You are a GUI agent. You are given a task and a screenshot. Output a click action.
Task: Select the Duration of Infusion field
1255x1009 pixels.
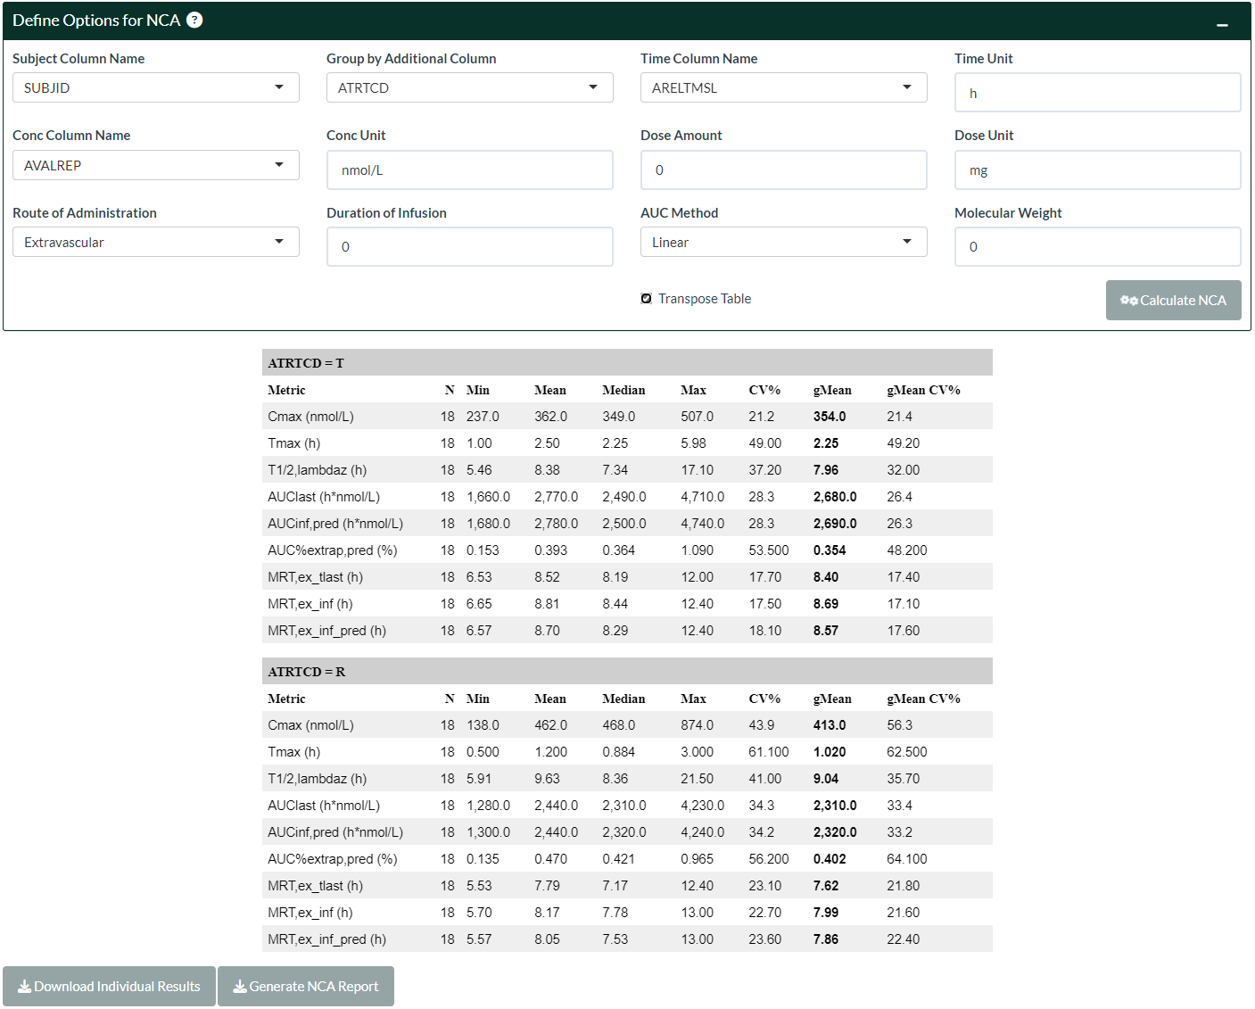click(469, 246)
